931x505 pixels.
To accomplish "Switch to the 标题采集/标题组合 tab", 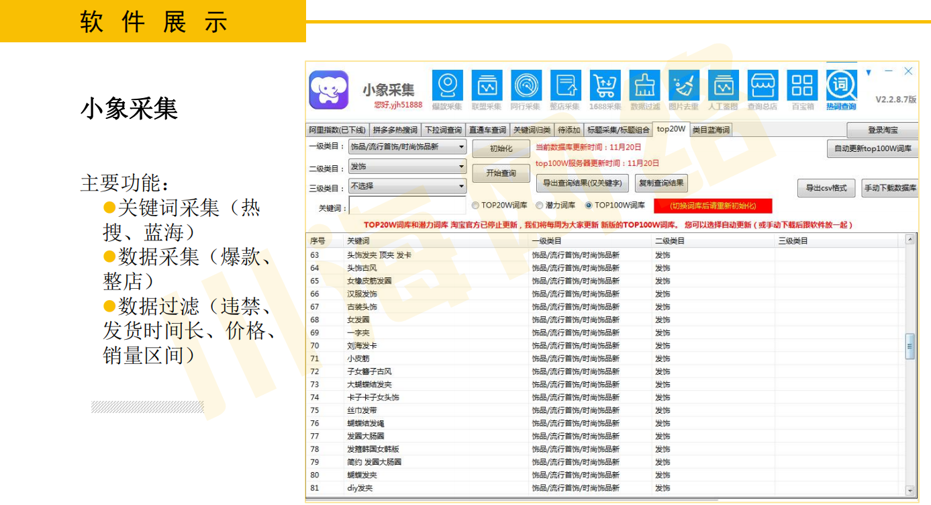I will pyautogui.click(x=618, y=130).
